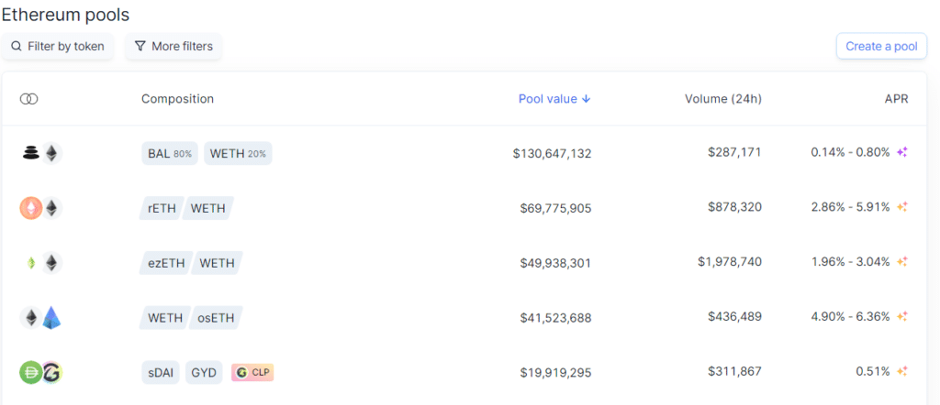Image resolution: width=940 pixels, height=405 pixels.
Task: Select the BAL 80% token chip
Action: 170,153
